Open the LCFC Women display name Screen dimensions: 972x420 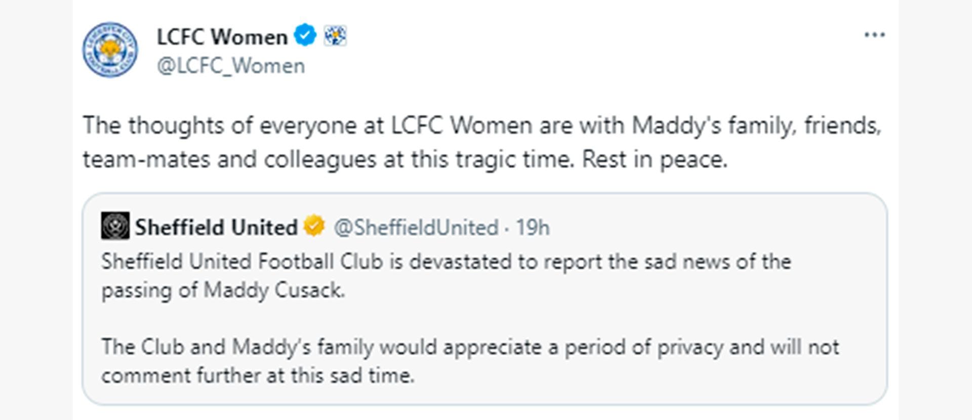(222, 37)
